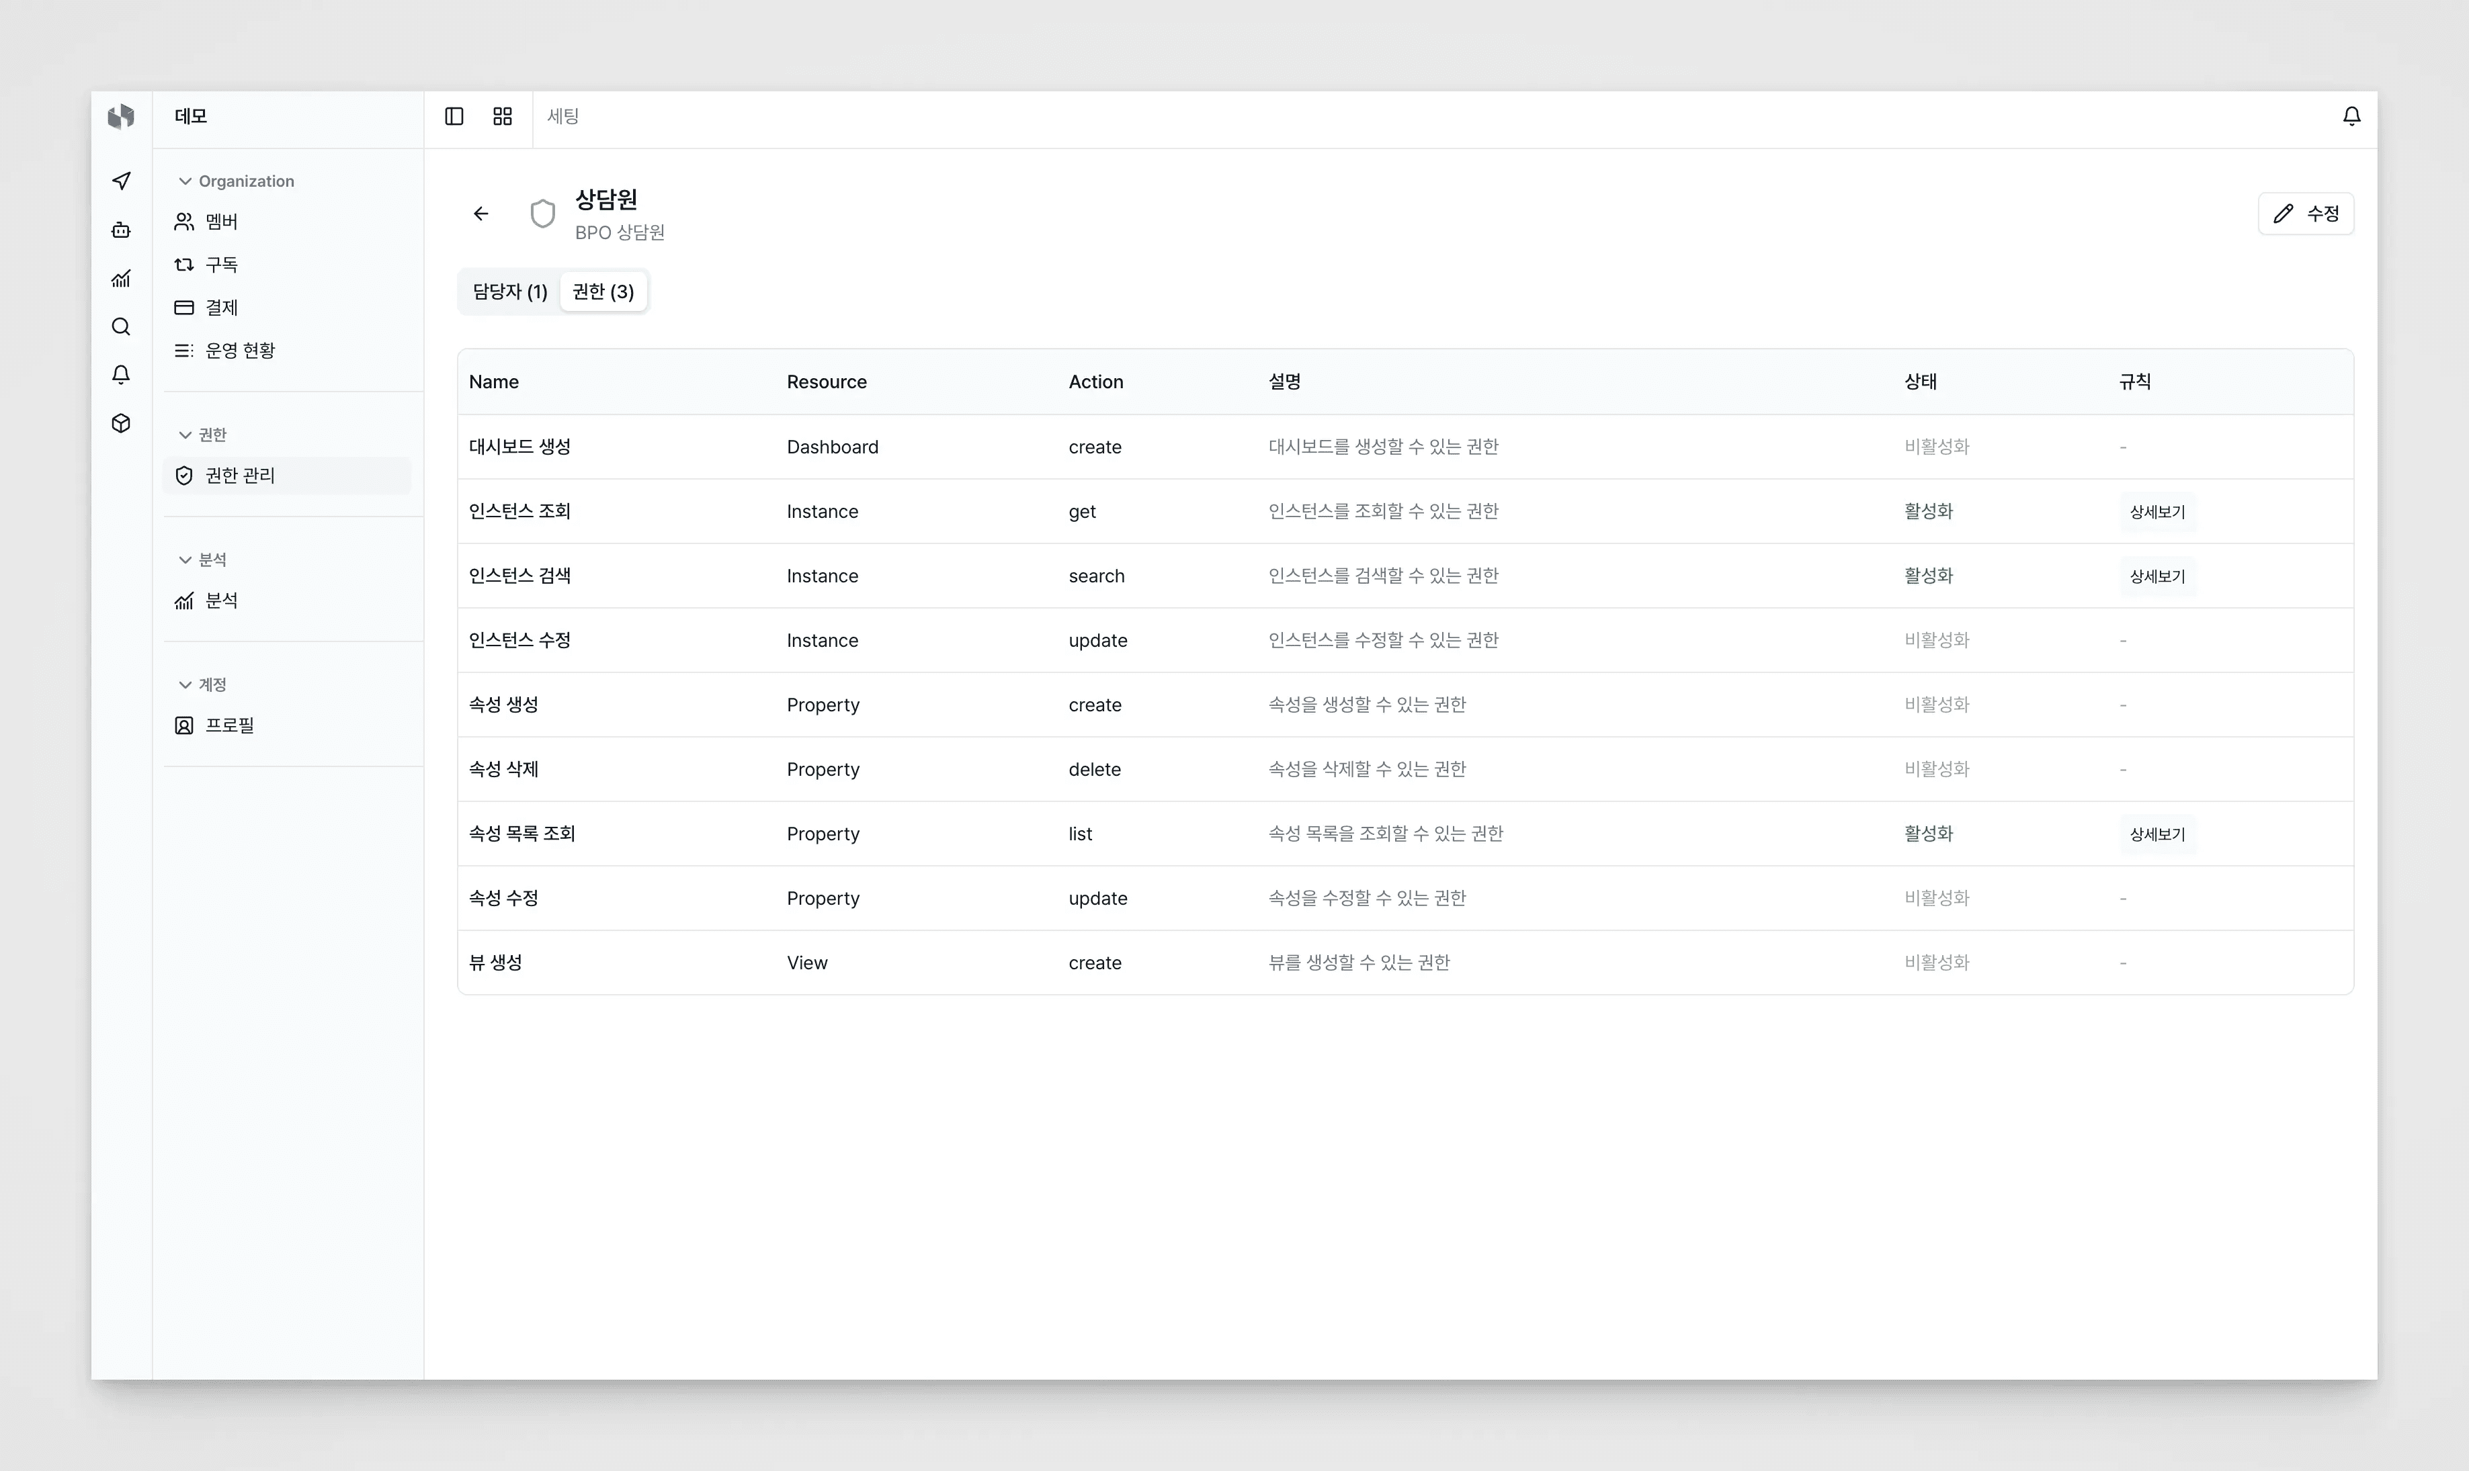Screen dimensions: 2469x1471
Task: Click the 멤버 members icon in sidebar
Action: (184, 221)
